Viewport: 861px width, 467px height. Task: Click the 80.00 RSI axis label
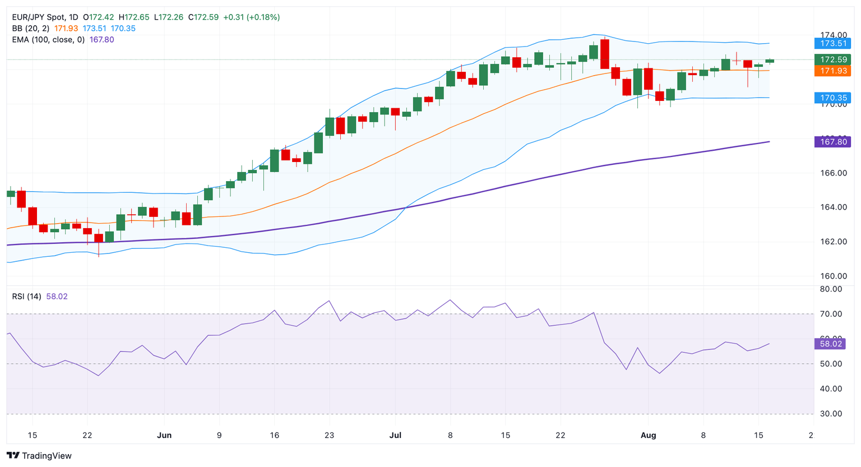[x=830, y=289]
